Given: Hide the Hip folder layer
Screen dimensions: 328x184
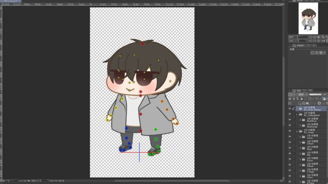Looking at the screenshot, I should tap(290, 154).
